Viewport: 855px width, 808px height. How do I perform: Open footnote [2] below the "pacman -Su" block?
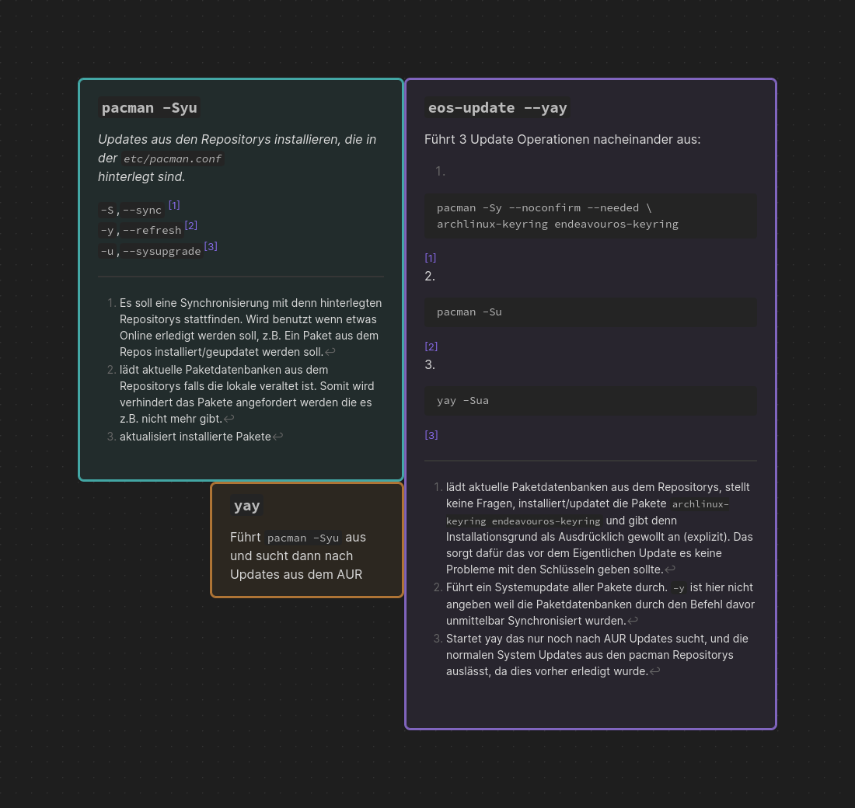(x=431, y=347)
